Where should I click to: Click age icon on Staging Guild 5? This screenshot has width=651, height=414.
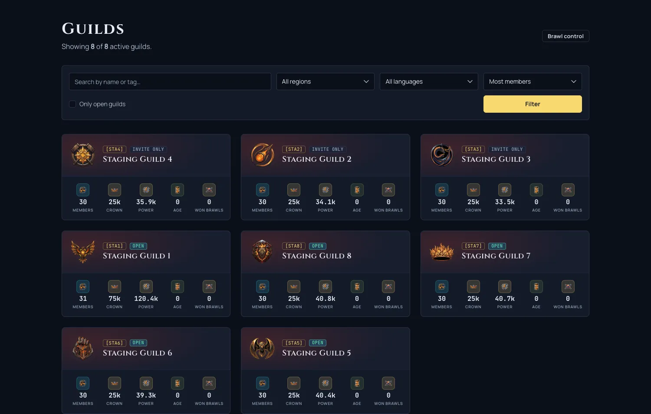(357, 383)
